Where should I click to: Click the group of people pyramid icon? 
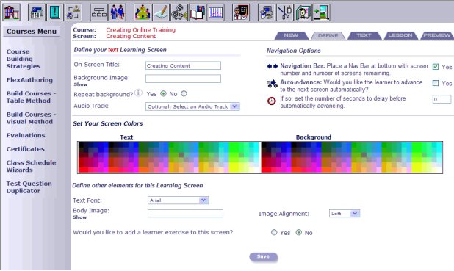tap(143, 12)
